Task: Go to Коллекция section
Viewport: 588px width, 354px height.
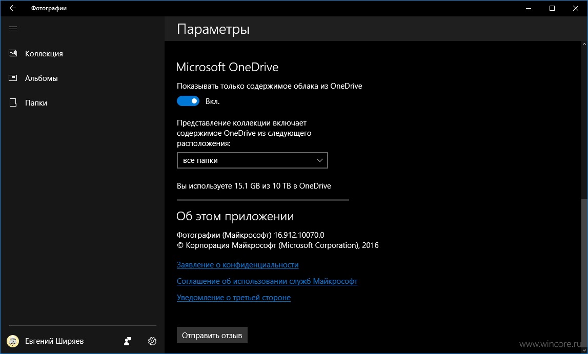Action: point(44,54)
